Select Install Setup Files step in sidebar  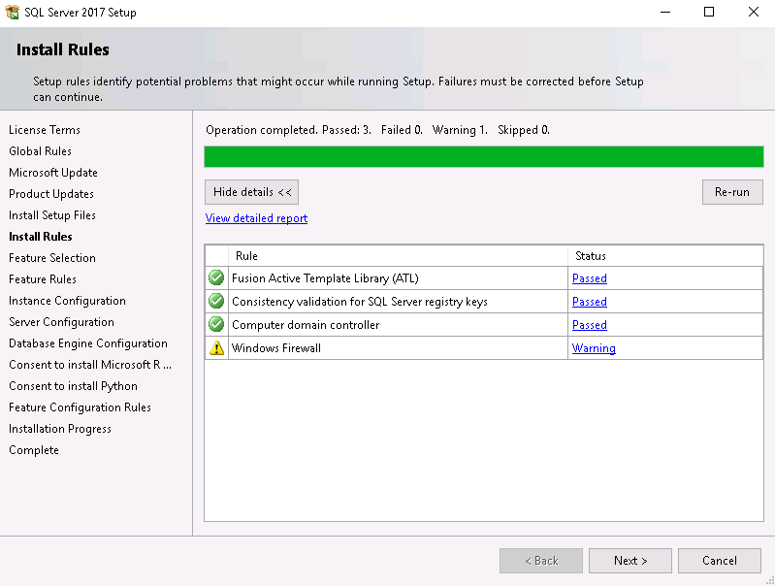click(52, 215)
